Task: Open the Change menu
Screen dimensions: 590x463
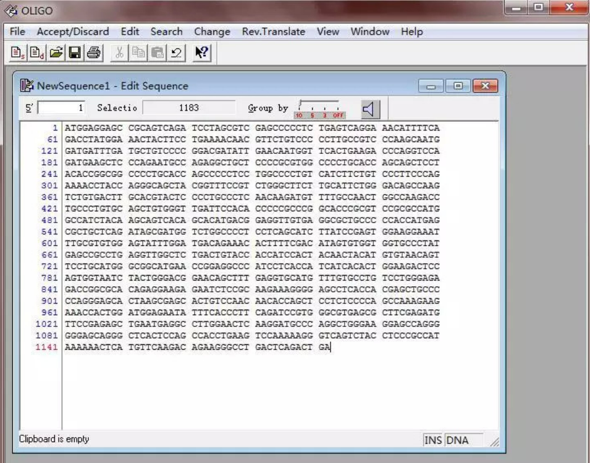Action: 213,32
